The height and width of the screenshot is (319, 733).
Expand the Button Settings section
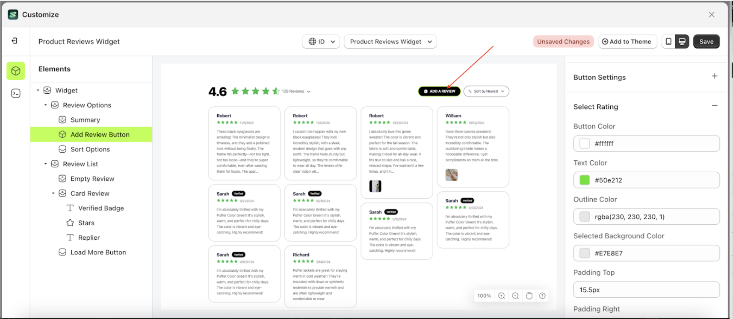[x=715, y=76]
